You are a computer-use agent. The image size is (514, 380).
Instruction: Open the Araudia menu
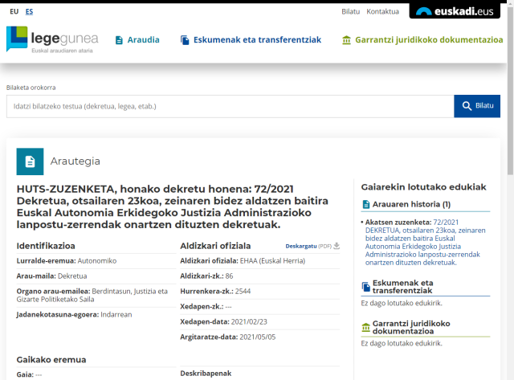coord(137,40)
